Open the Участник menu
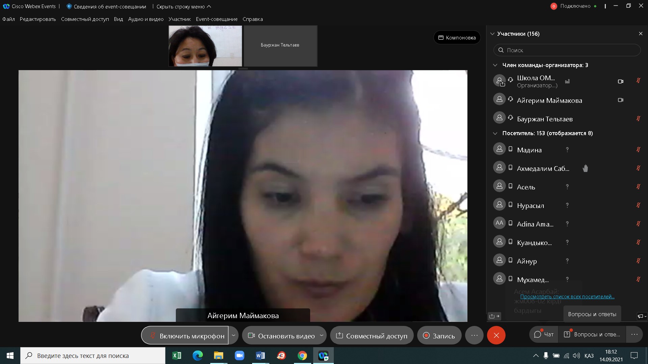 (x=180, y=19)
